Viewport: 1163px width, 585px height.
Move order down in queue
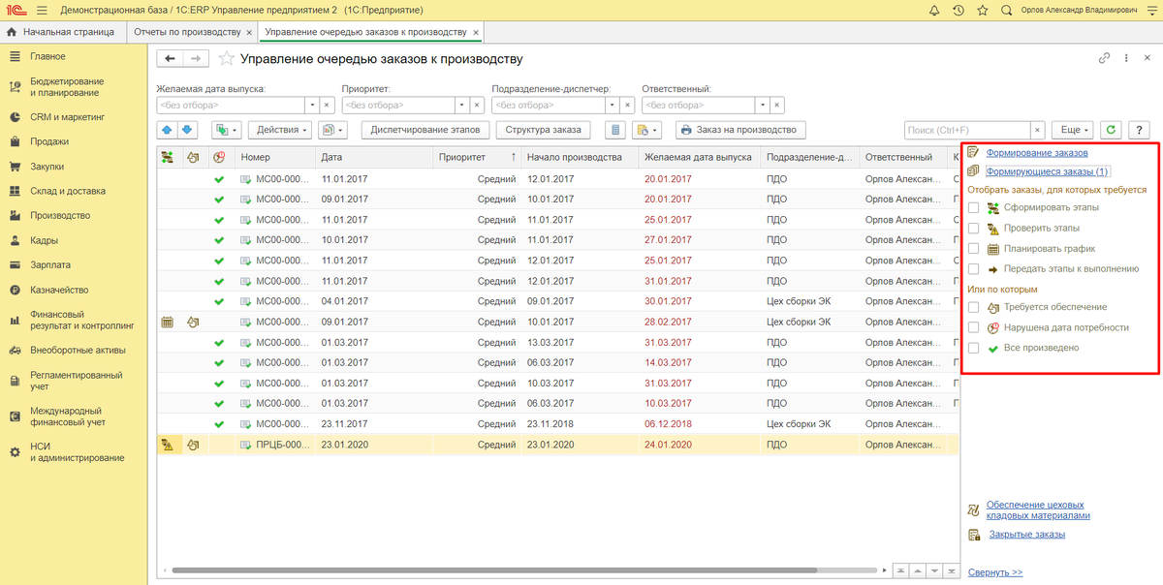point(187,130)
